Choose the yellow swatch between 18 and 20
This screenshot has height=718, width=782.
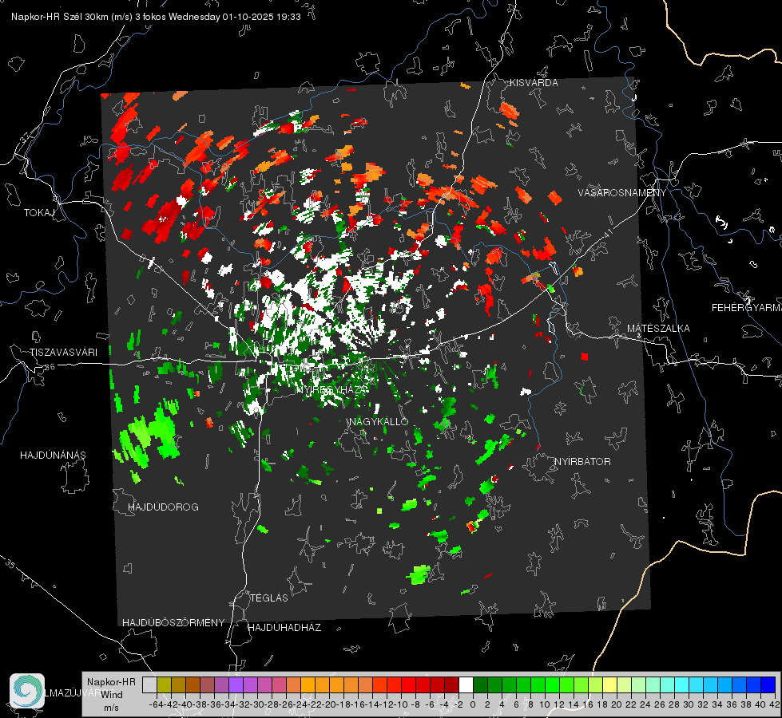pos(610,685)
